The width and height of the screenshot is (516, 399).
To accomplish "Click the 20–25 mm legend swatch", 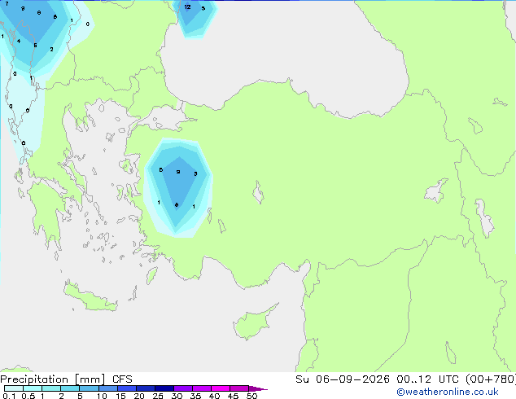I will coord(145,388).
